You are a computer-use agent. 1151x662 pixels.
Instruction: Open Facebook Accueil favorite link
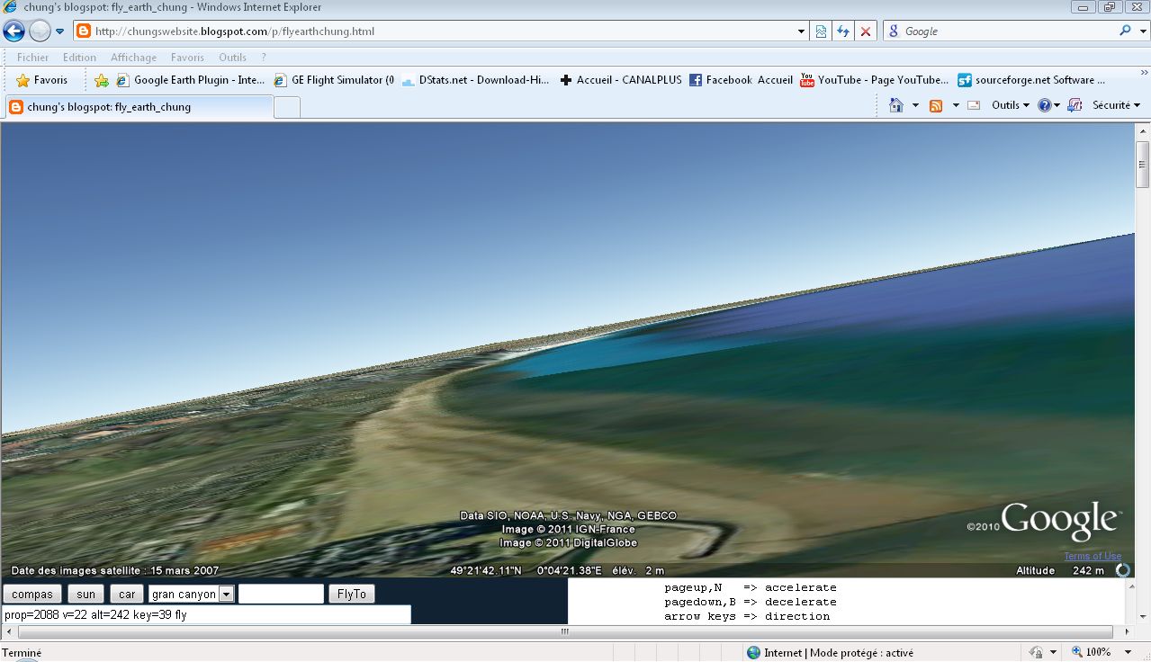click(x=741, y=80)
